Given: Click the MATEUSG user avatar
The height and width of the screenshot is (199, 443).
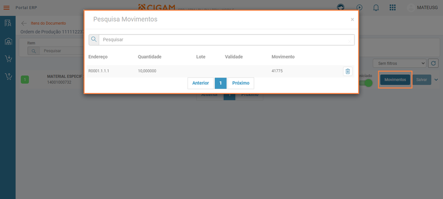Looking at the screenshot, I should 411,8.
